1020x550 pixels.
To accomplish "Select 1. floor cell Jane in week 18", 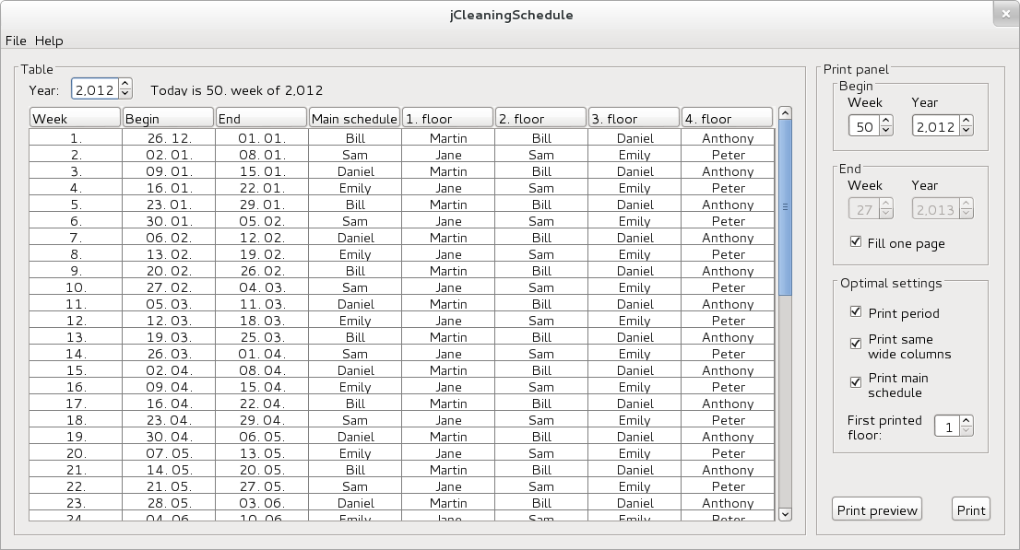I will tap(448, 420).
